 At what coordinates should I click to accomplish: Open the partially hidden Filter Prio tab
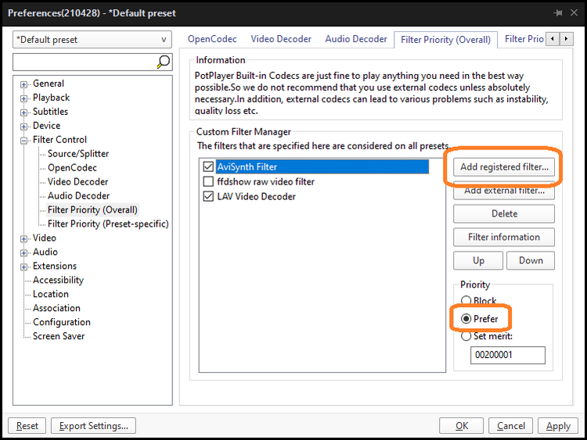[x=524, y=39]
